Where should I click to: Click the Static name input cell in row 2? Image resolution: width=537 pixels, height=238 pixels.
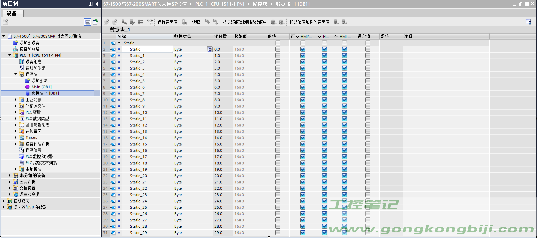tap(147, 49)
